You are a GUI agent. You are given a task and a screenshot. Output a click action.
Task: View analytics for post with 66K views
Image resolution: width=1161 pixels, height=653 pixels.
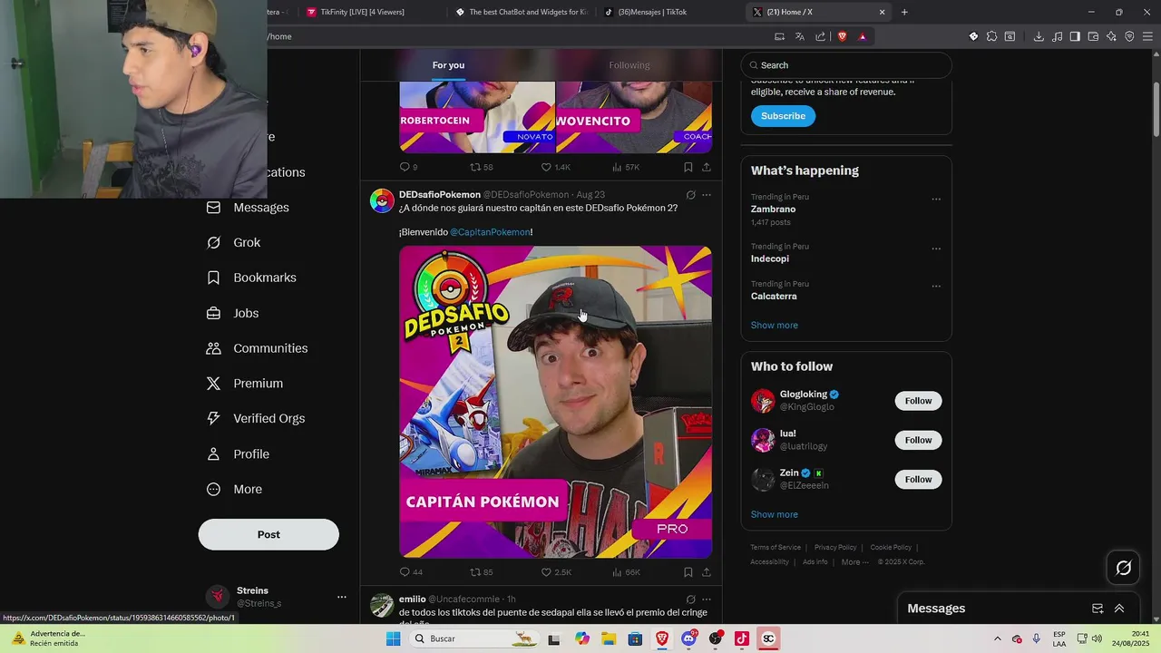click(627, 572)
